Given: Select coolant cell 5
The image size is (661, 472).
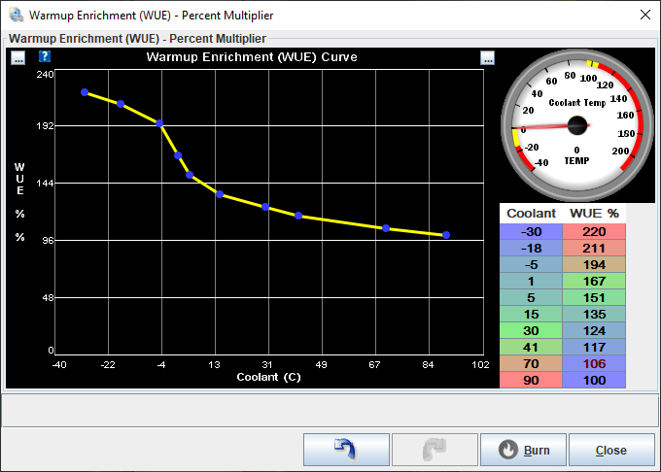Looking at the screenshot, I should [531, 298].
